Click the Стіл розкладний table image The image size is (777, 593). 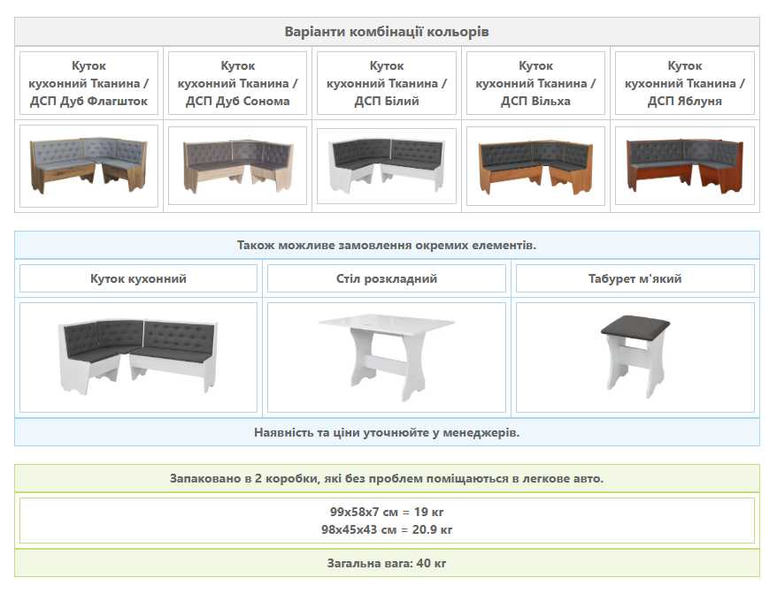(x=387, y=357)
